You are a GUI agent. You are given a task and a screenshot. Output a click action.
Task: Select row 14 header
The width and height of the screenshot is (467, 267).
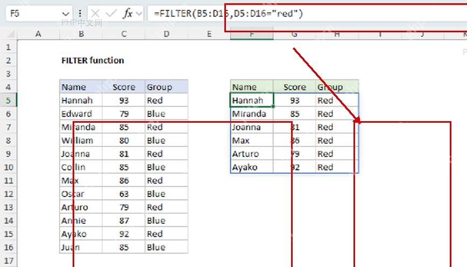click(9, 221)
